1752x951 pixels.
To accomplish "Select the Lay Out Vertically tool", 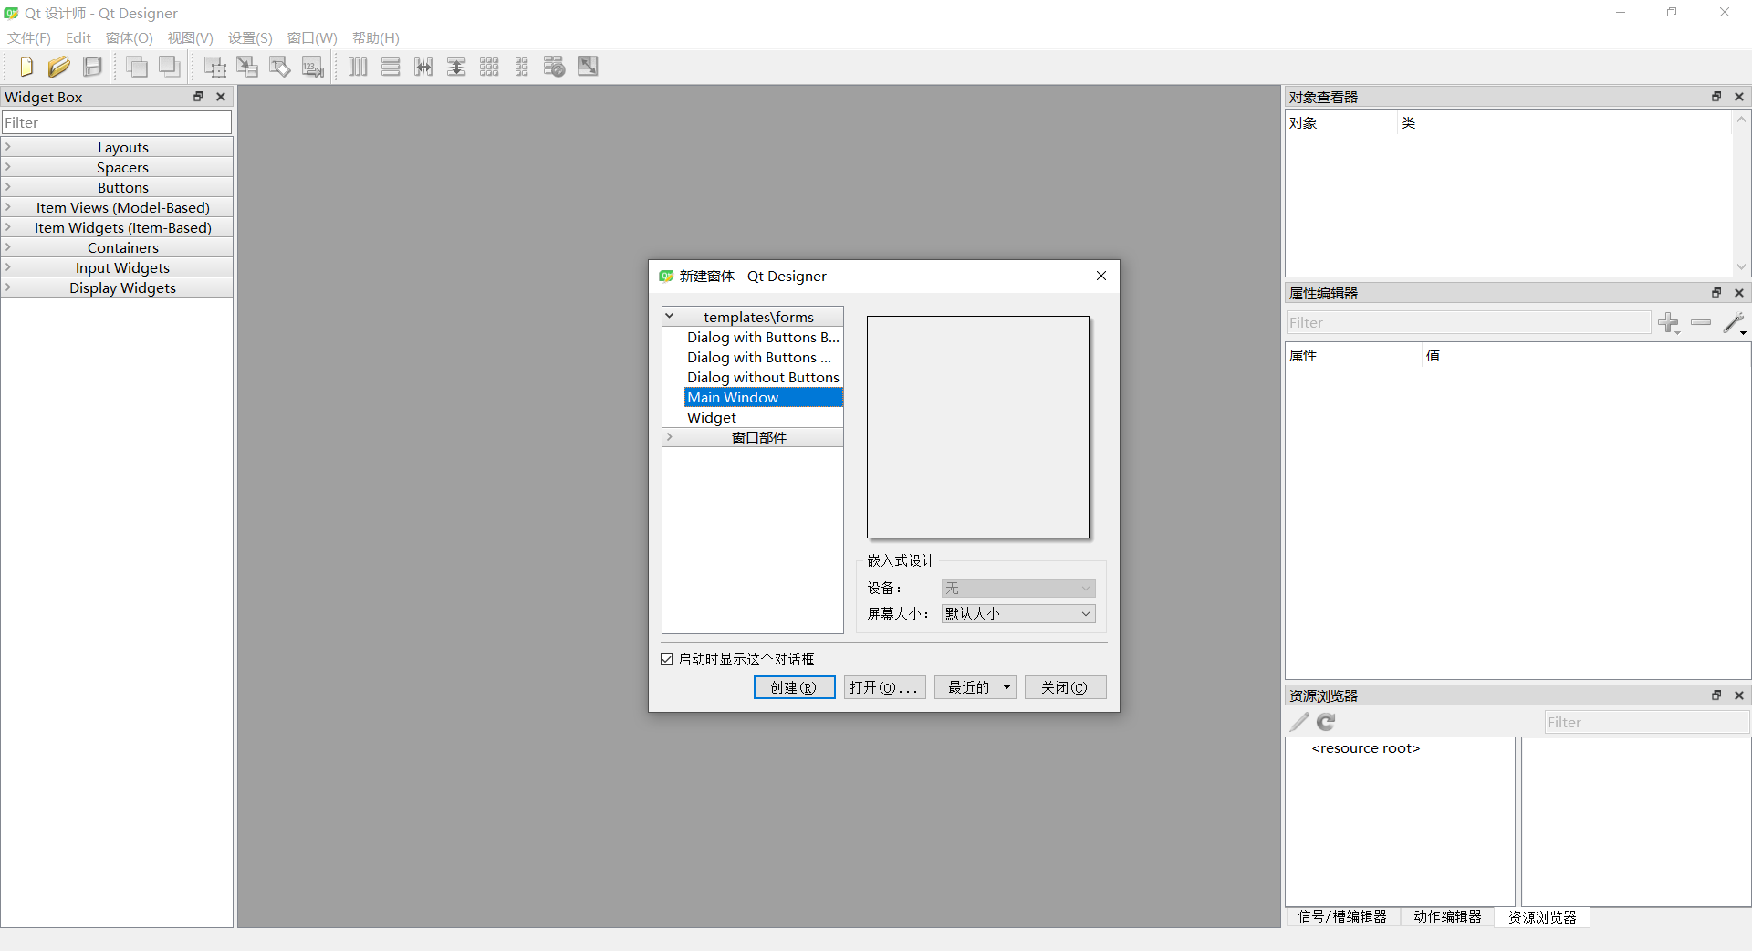I will click(391, 66).
